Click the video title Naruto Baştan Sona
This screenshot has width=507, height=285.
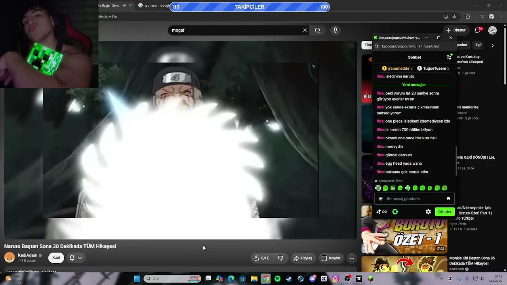coord(60,246)
